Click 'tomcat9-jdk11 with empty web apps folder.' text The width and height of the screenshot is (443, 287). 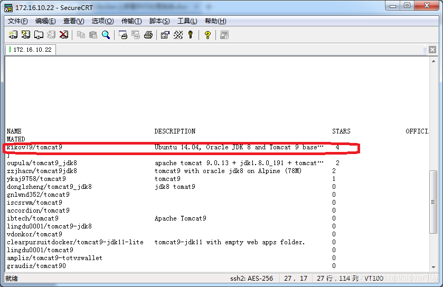(230, 242)
